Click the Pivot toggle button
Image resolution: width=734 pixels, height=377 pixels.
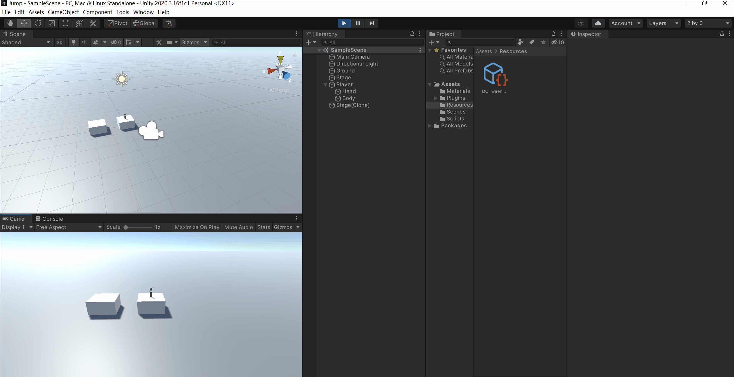coord(117,23)
